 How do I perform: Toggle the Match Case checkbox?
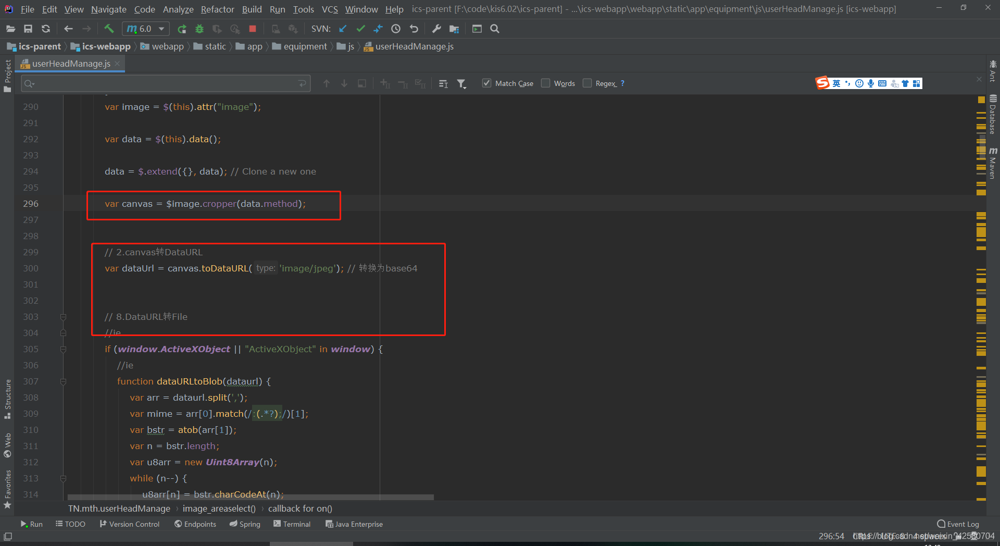click(486, 83)
